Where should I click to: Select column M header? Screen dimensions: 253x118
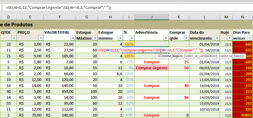(226, 17)
